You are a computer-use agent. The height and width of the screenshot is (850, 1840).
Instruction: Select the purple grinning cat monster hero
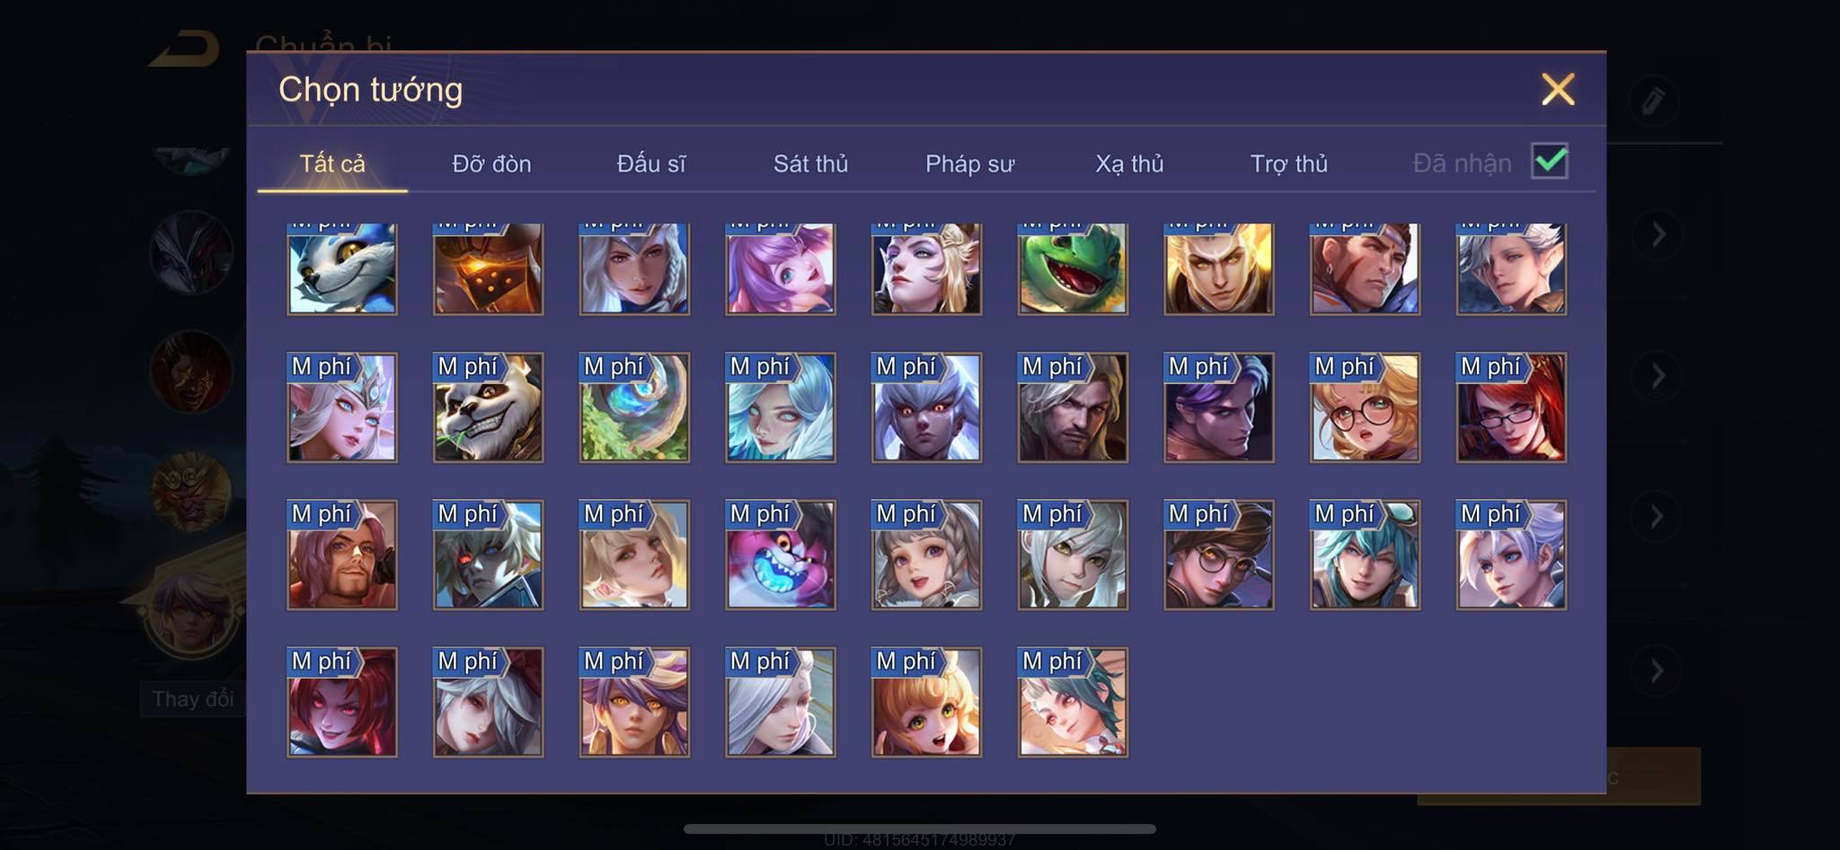[780, 555]
